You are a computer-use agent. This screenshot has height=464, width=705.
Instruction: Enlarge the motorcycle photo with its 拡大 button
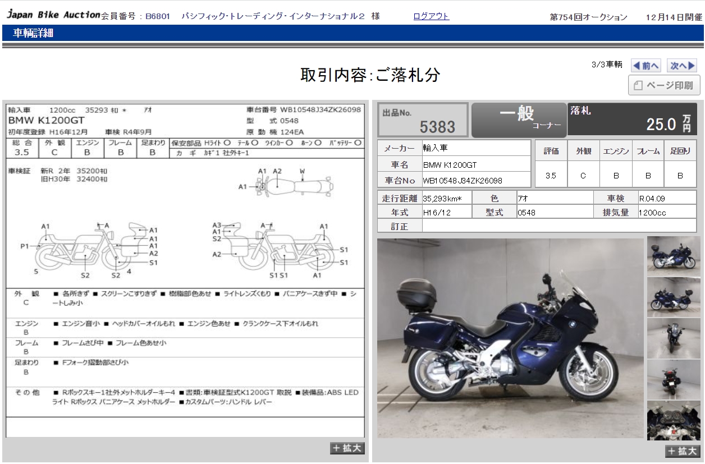click(683, 451)
